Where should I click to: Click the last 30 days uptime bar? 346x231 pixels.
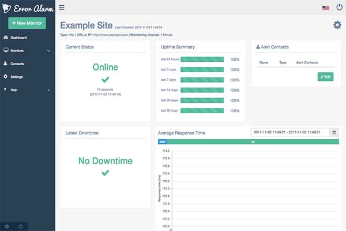[x=202, y=100]
